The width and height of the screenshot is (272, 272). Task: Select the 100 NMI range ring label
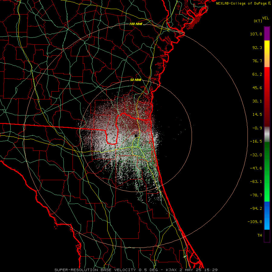pyautogui.click(x=136, y=24)
